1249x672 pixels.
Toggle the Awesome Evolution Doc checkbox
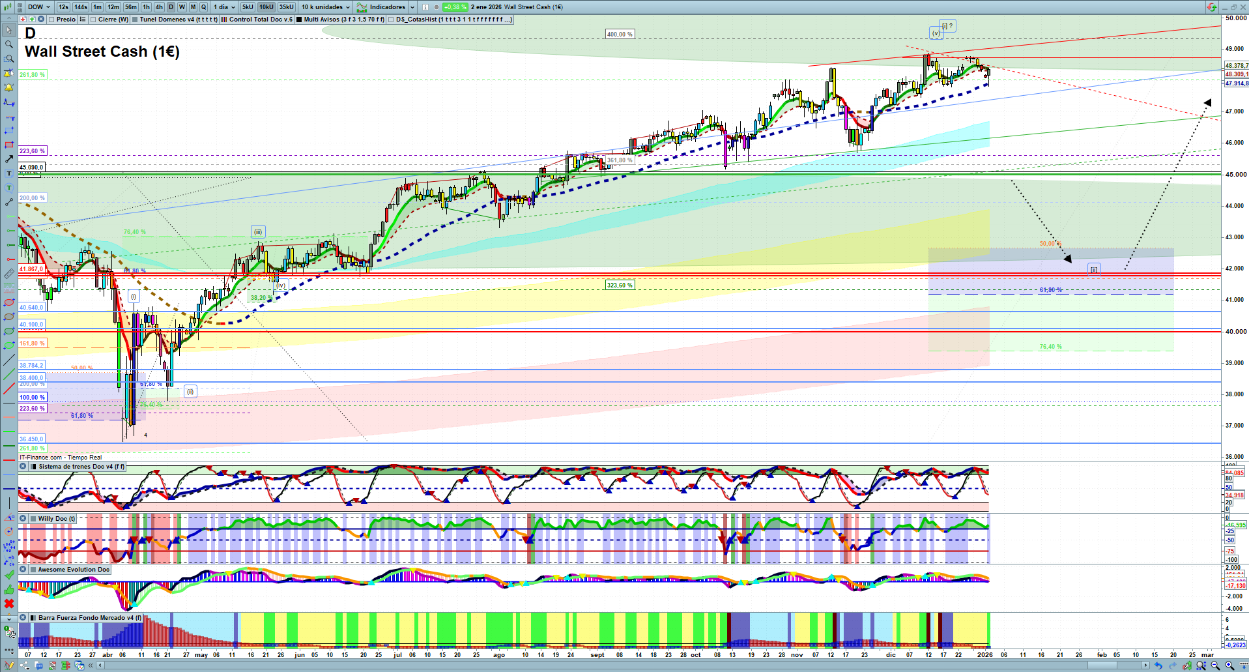[x=33, y=570]
